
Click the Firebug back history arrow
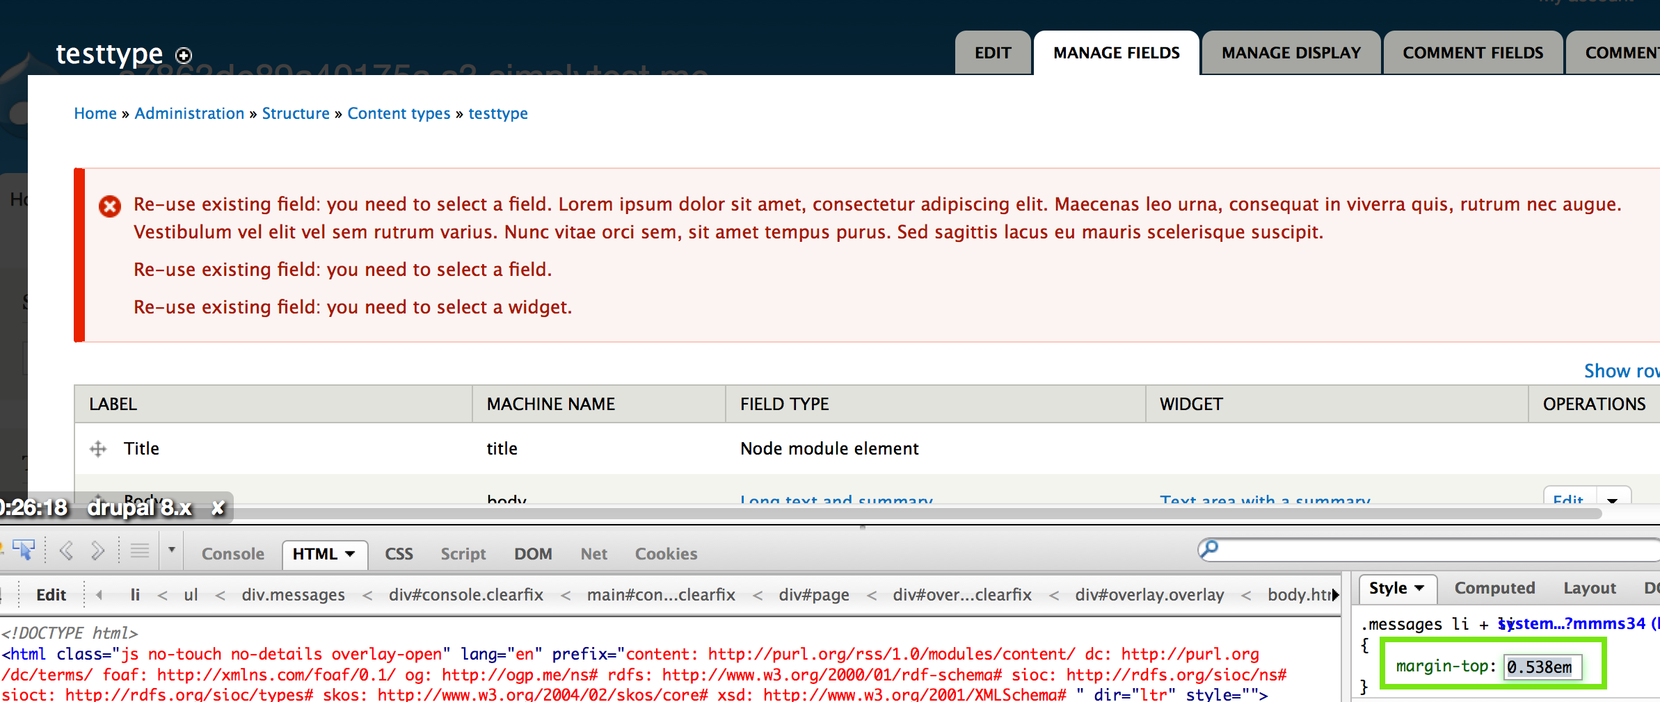point(66,552)
